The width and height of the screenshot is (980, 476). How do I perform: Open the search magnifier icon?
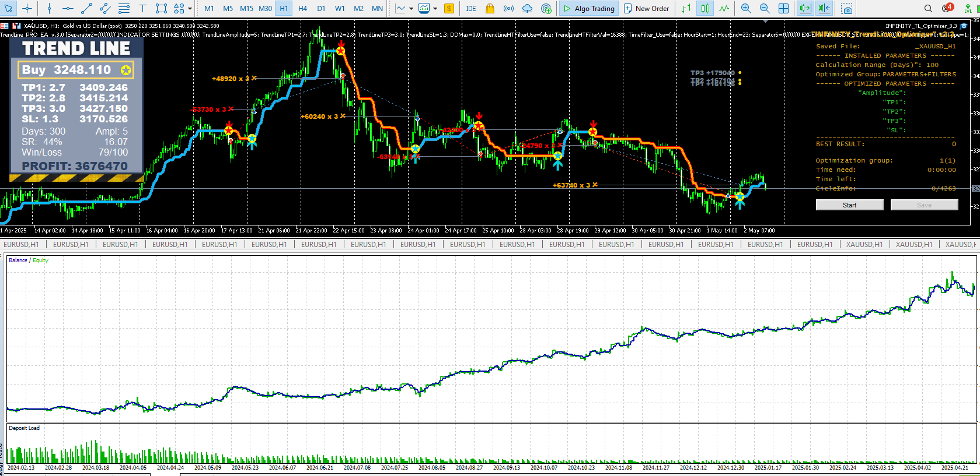(928, 8)
